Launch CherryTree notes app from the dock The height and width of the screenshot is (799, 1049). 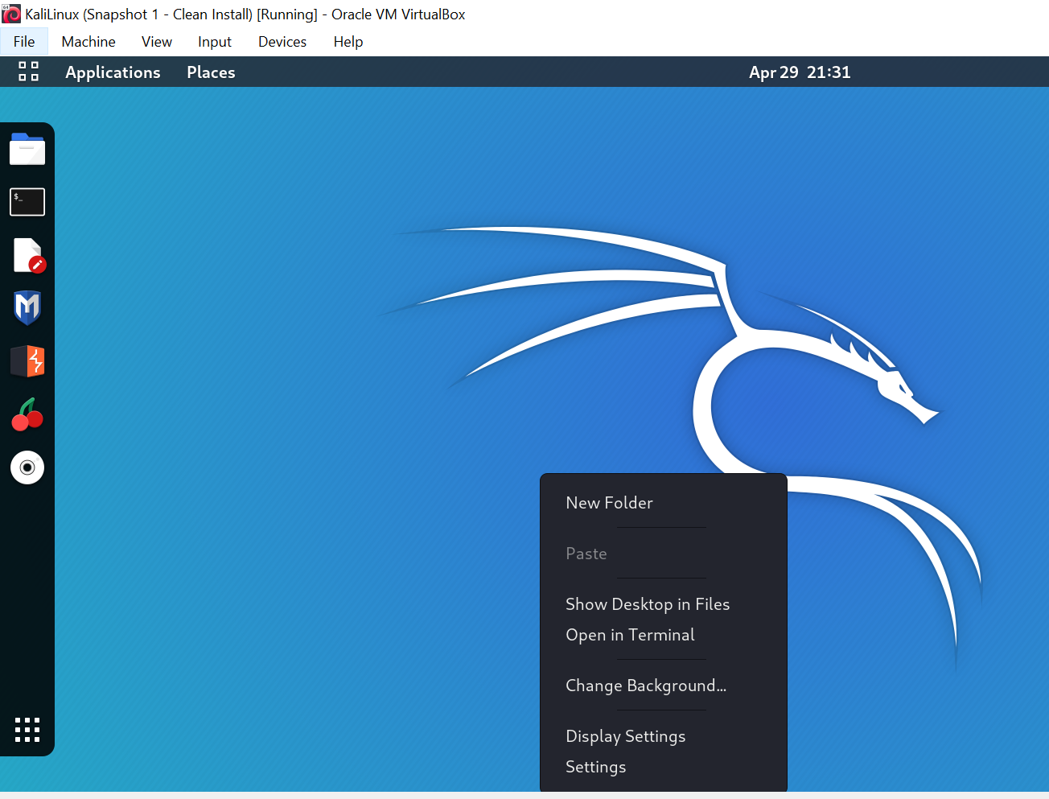click(x=27, y=414)
